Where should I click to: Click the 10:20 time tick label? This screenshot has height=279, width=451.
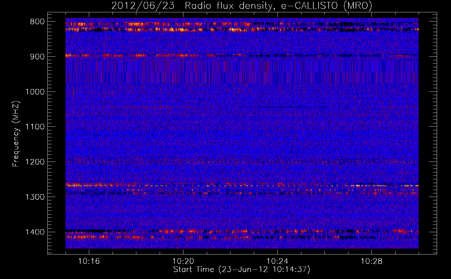click(183, 261)
